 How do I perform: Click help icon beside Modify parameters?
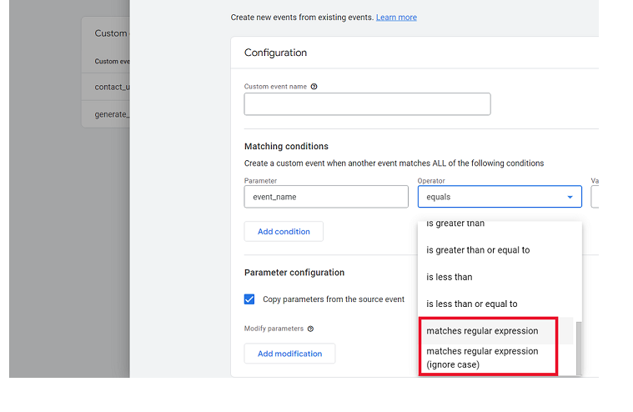coord(310,329)
